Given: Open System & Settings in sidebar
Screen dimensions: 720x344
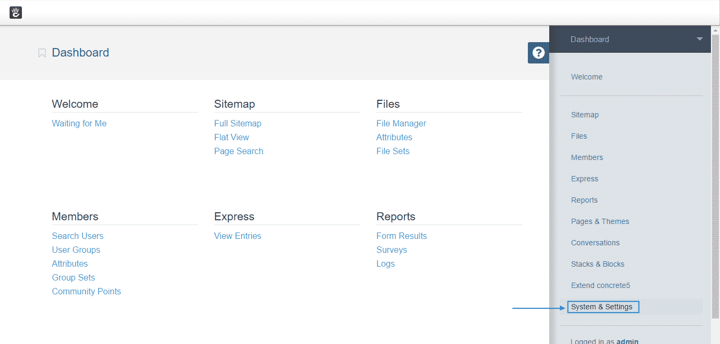Looking at the screenshot, I should (602, 307).
